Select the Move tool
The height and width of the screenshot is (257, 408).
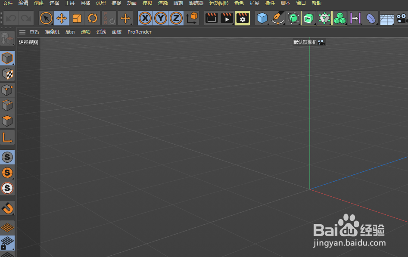pyautogui.click(x=62, y=18)
